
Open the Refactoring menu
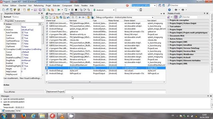click(39, 6)
